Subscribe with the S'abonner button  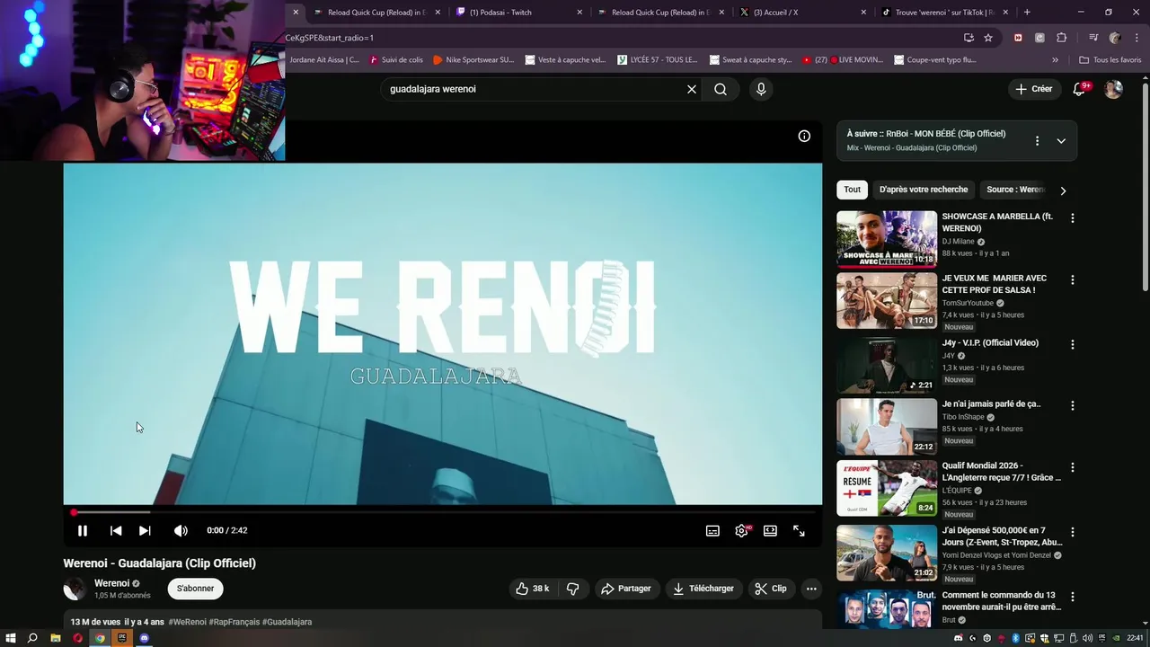point(195,589)
